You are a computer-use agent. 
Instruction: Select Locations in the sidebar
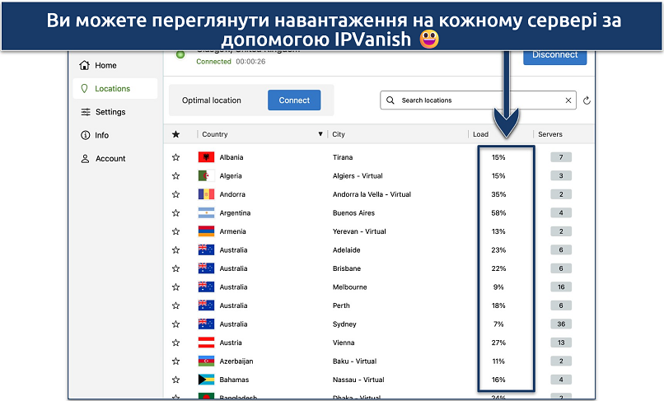pyautogui.click(x=115, y=88)
